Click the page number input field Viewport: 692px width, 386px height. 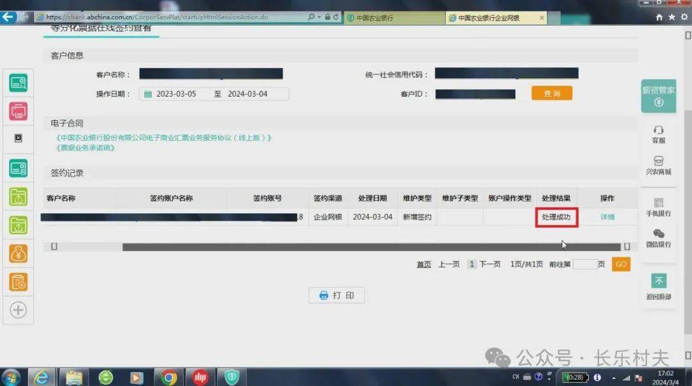[584, 264]
